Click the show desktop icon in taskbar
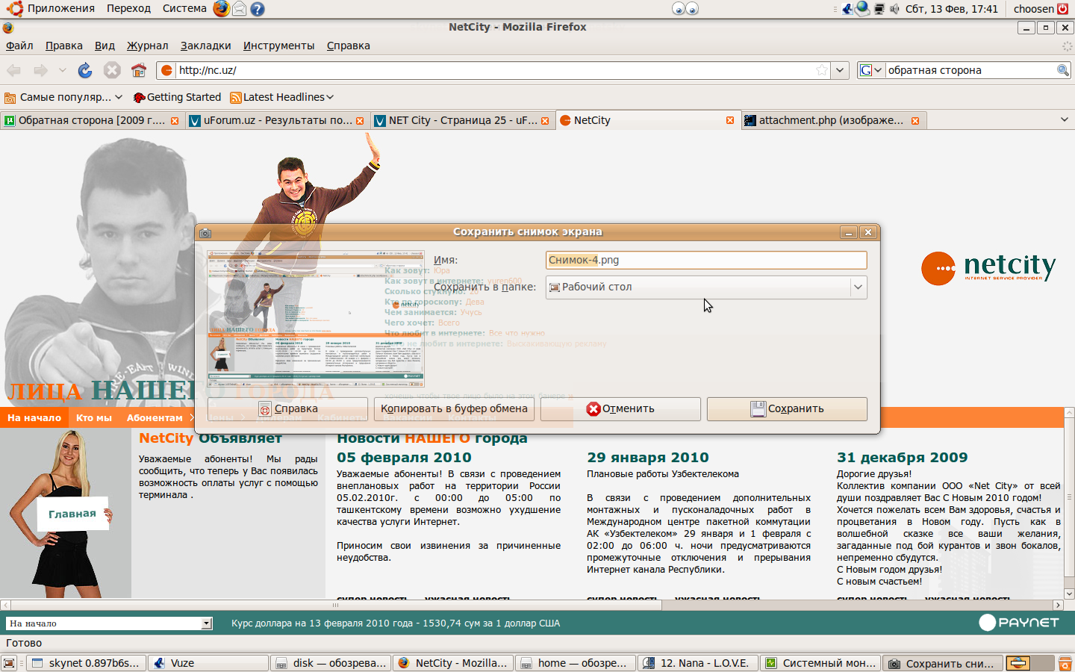 9,663
